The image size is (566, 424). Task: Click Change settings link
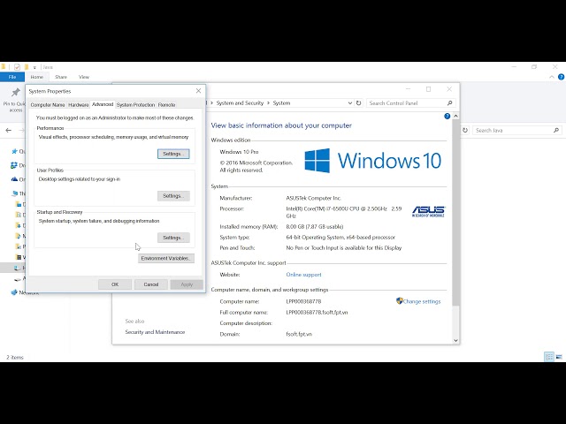click(x=422, y=301)
